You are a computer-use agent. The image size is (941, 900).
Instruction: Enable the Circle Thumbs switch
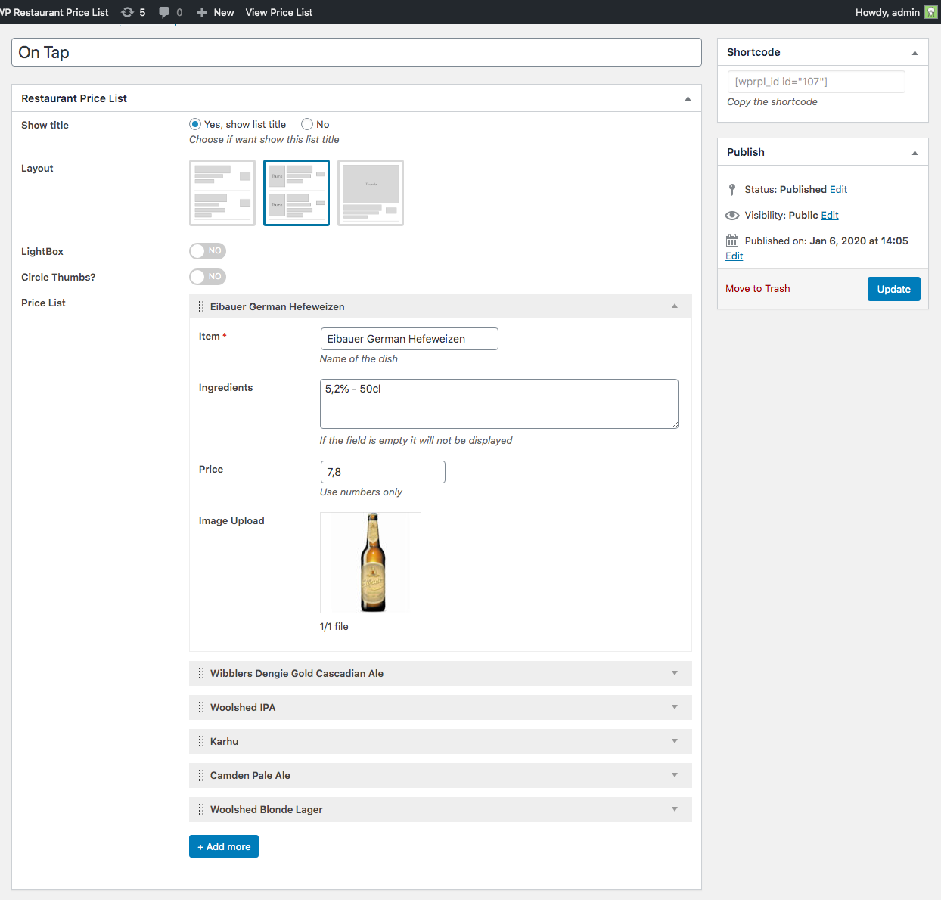pos(207,277)
